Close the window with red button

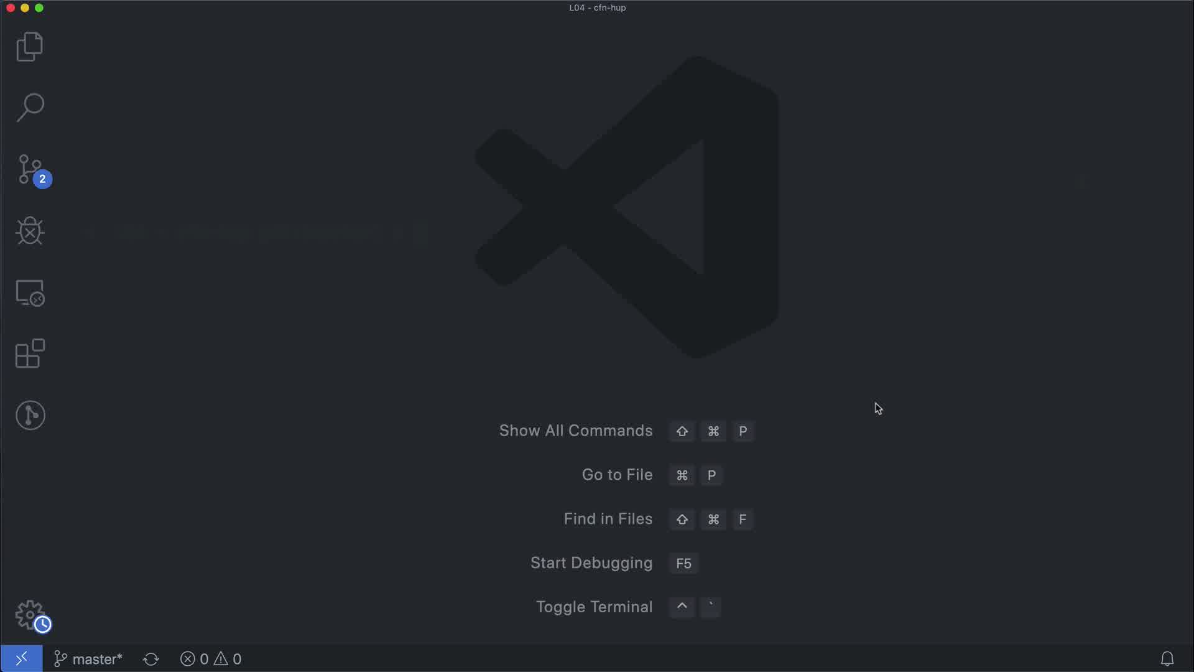[11, 8]
